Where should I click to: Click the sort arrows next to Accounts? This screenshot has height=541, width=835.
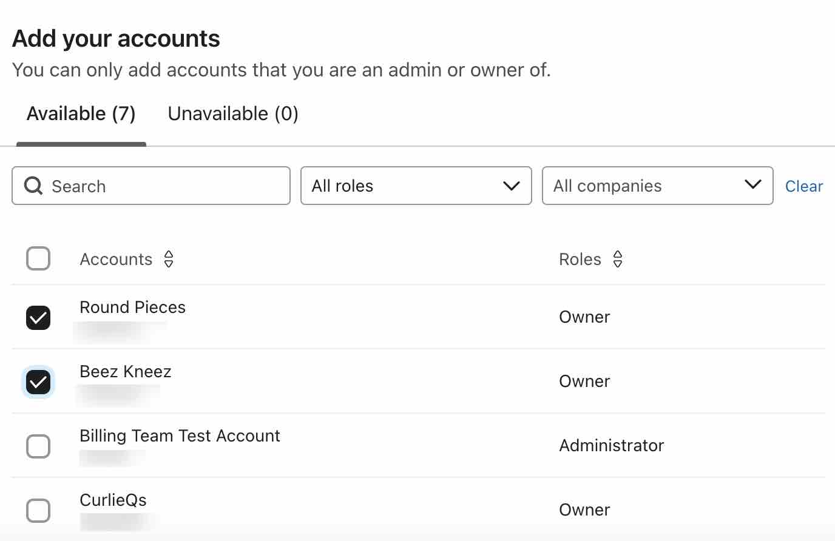(168, 259)
